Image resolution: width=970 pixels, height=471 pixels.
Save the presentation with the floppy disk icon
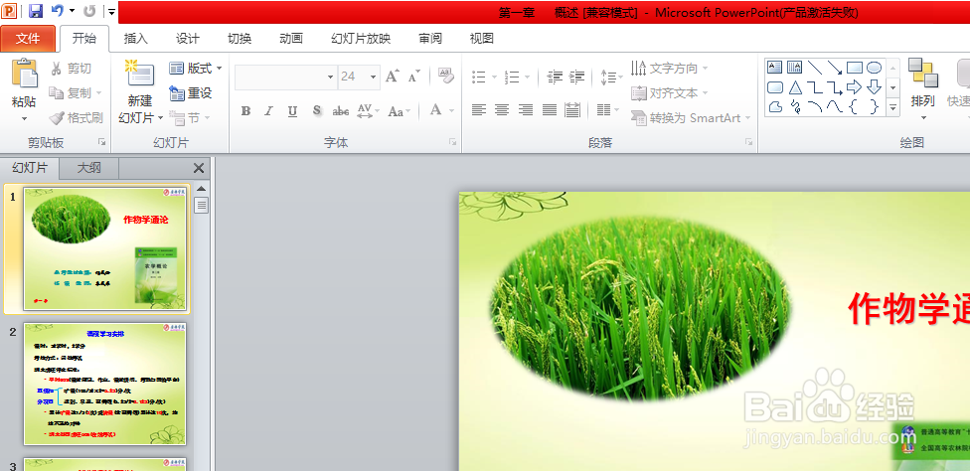(36, 11)
